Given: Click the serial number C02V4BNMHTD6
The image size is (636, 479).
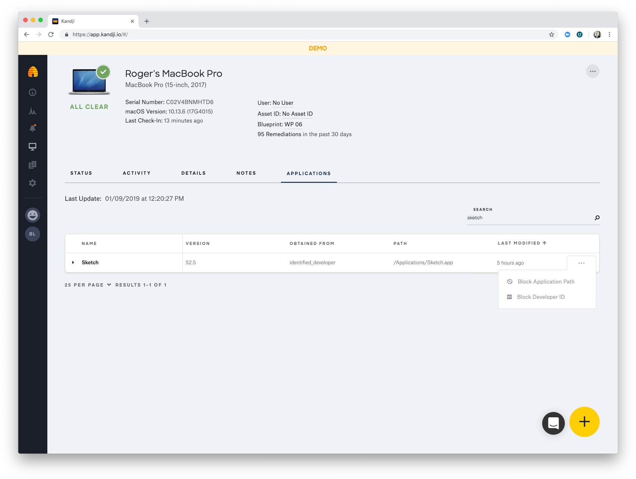Looking at the screenshot, I should (x=189, y=102).
